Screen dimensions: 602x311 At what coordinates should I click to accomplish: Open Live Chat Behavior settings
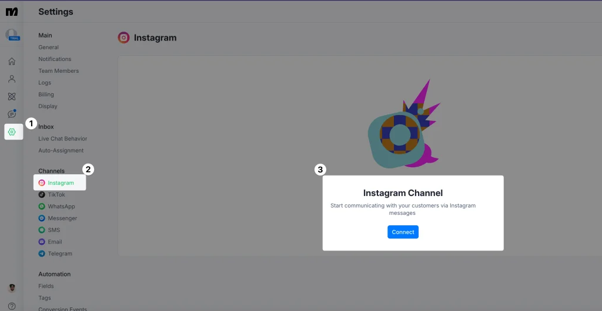tap(62, 138)
